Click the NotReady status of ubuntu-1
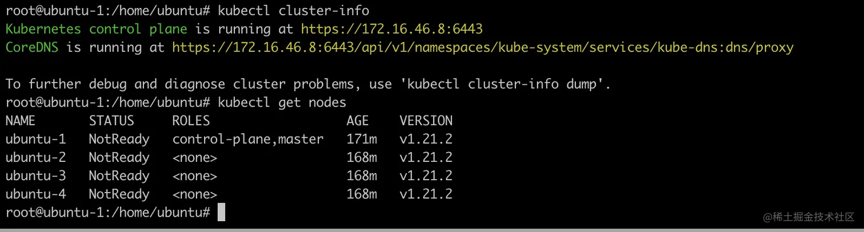The width and height of the screenshot is (864, 232). click(119, 139)
